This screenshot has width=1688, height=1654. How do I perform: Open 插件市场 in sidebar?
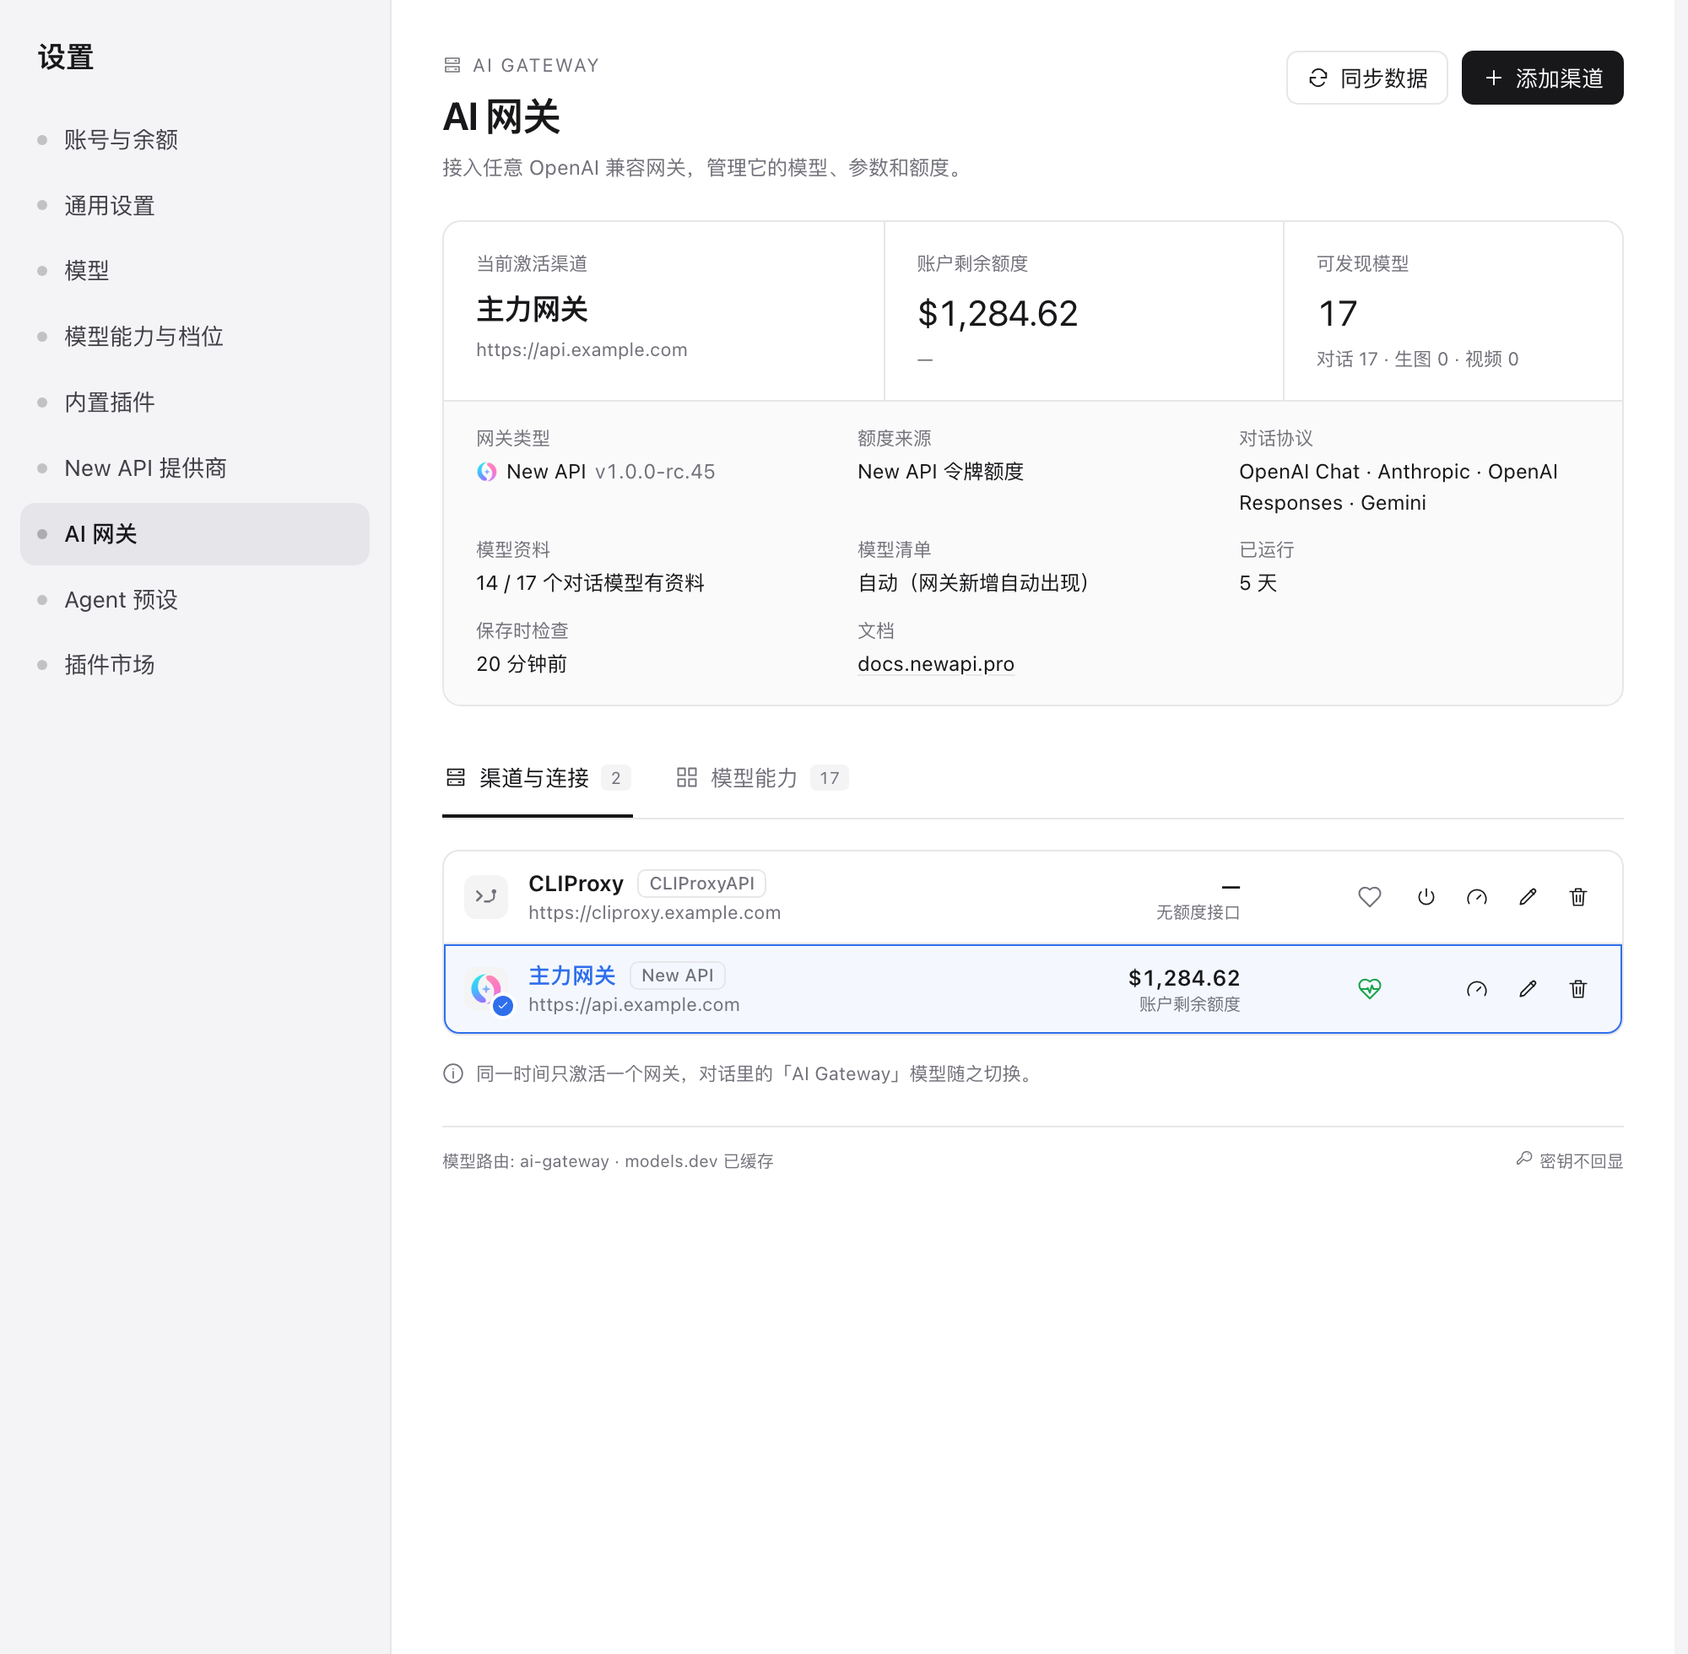pos(195,666)
